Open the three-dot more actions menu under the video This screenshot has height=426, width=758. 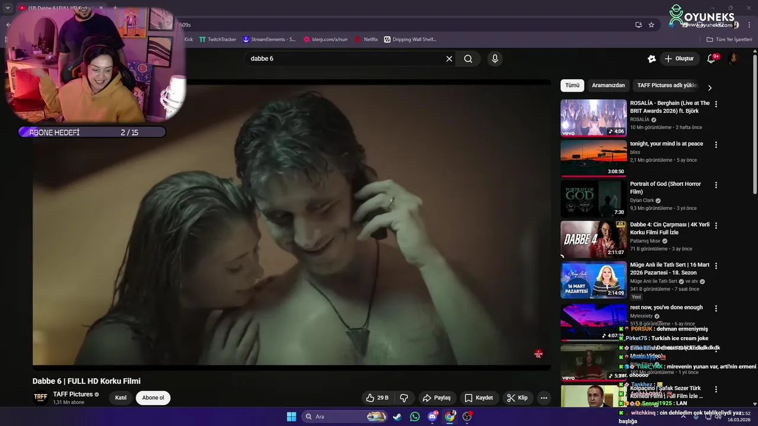[x=544, y=398]
